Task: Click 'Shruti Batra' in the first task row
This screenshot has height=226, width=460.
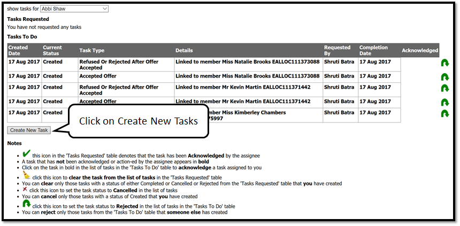Action: [339, 62]
